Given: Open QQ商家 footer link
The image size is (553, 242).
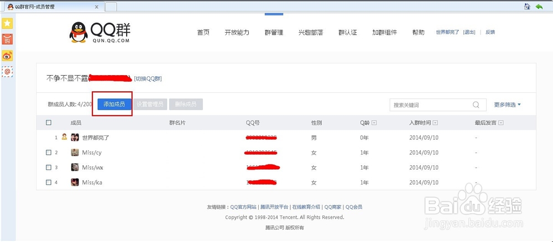Looking at the screenshot, I should tap(333, 207).
